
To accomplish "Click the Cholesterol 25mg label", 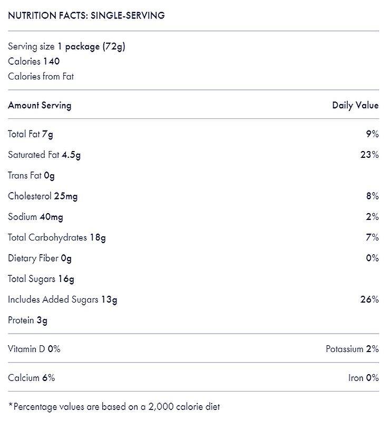I will point(43,196).
